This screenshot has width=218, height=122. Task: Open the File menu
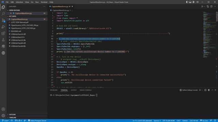(x=7, y=2)
